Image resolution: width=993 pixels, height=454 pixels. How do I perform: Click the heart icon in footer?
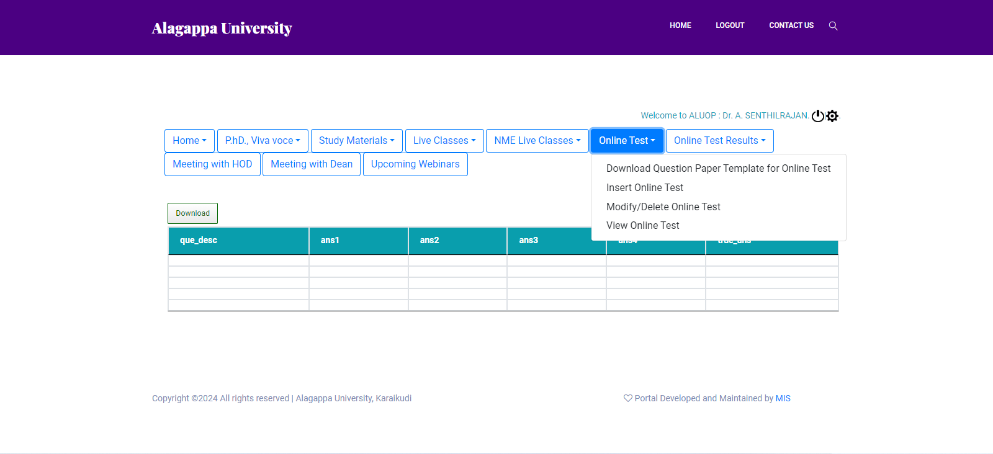tap(628, 398)
